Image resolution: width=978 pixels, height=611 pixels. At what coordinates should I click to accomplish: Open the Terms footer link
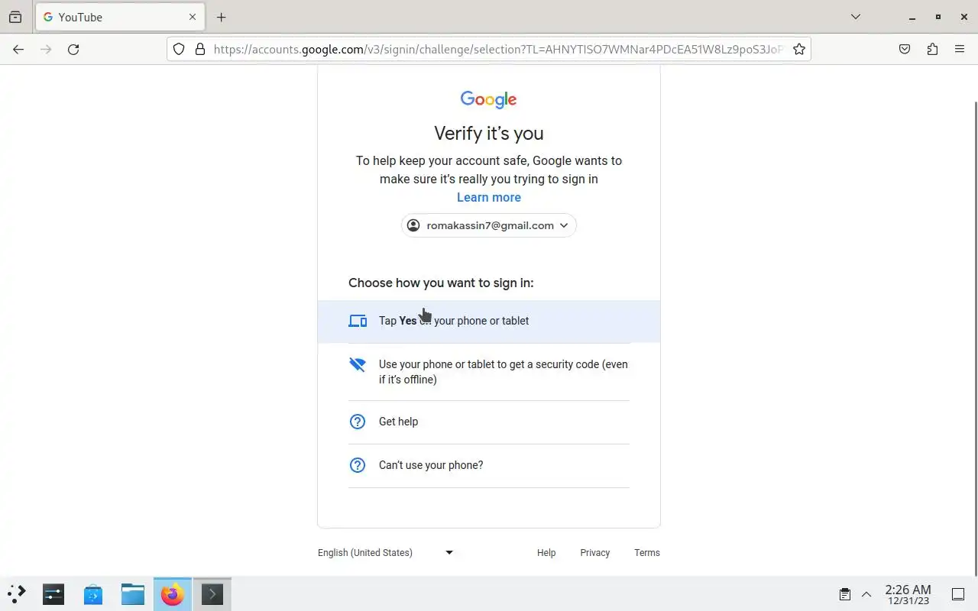tap(646, 553)
